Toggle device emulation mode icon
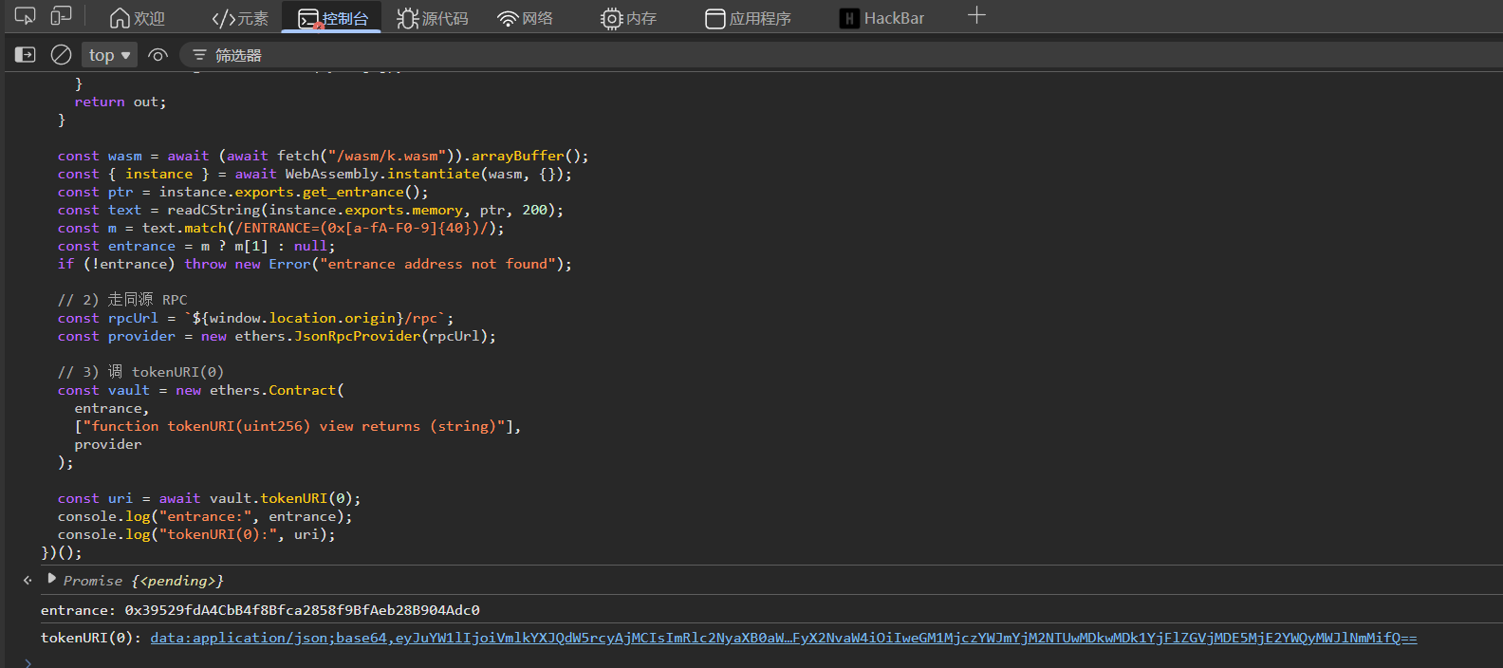Screen dimensions: 1503x668 (x=61, y=16)
